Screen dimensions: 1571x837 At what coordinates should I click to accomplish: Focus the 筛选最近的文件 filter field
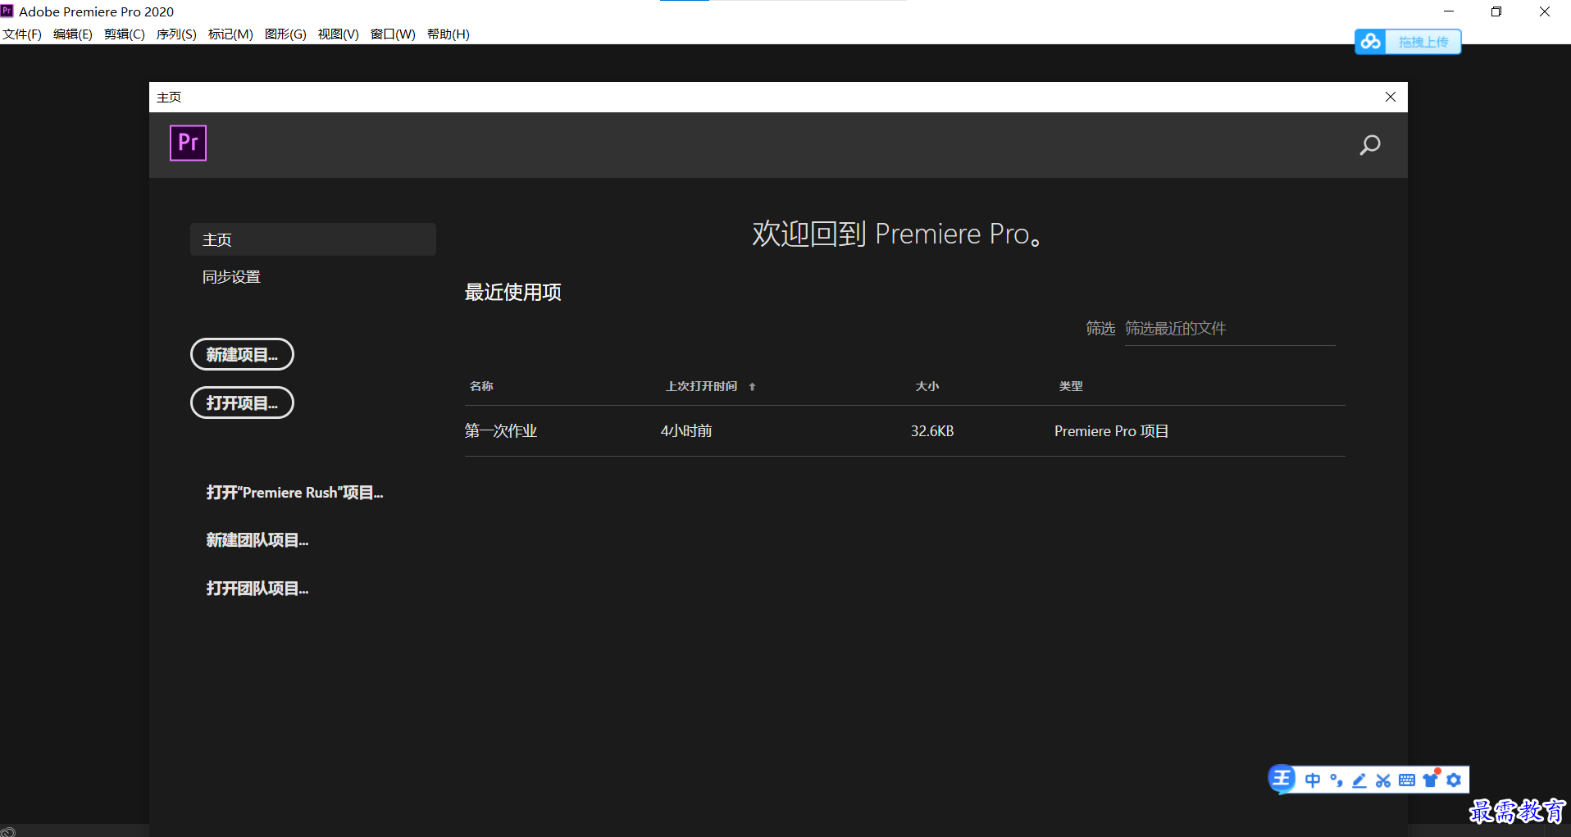(1230, 329)
